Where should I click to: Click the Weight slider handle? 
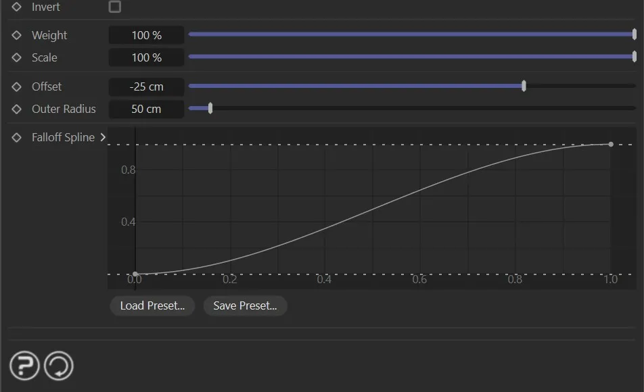click(x=634, y=34)
